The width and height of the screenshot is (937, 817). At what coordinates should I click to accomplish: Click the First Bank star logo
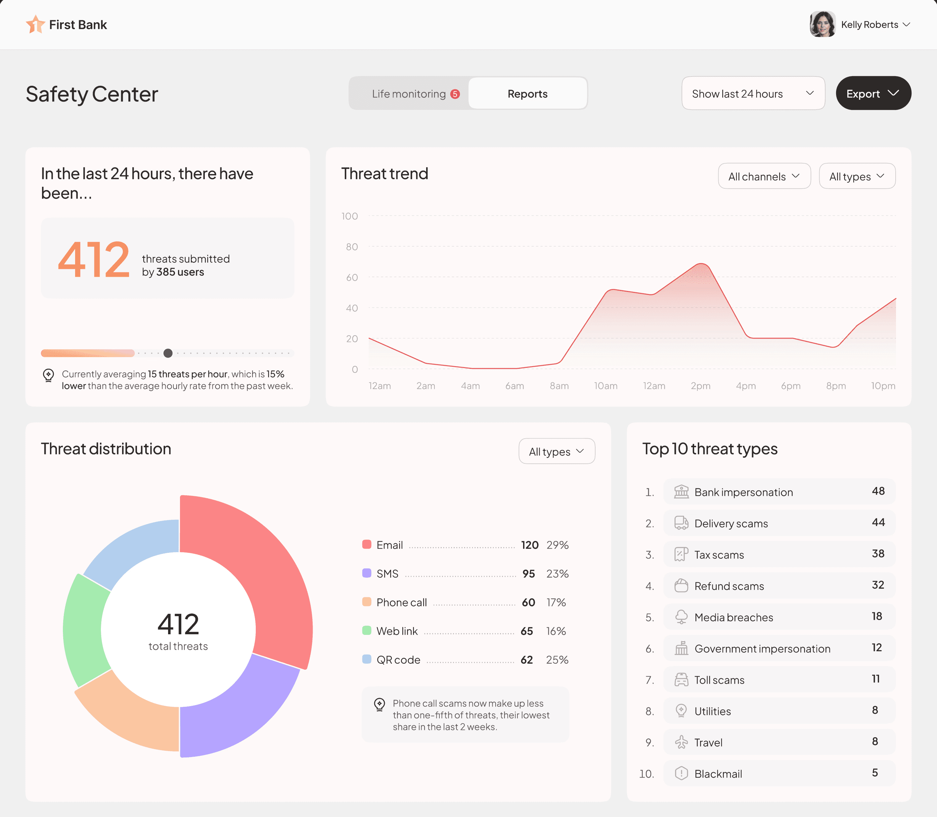(x=35, y=24)
